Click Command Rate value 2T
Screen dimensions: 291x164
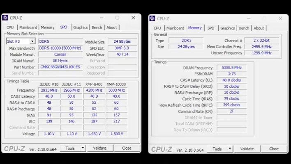(x=232, y=111)
